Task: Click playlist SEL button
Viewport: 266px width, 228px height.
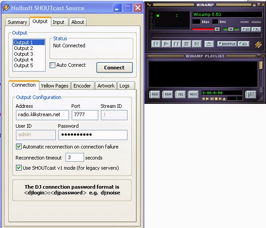Action: coord(181,95)
